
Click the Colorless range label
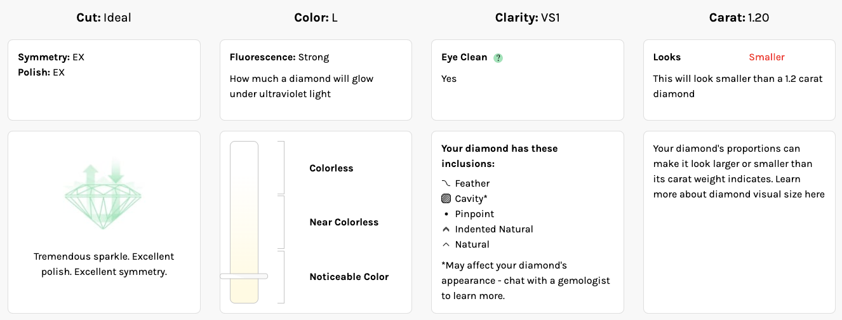pos(331,168)
